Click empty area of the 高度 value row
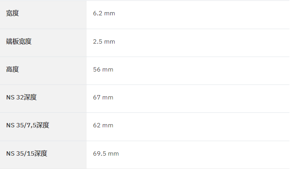Screen dimensions: 293x169 [202, 71]
